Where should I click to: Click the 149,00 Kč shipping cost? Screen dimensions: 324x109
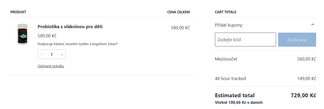306,78
